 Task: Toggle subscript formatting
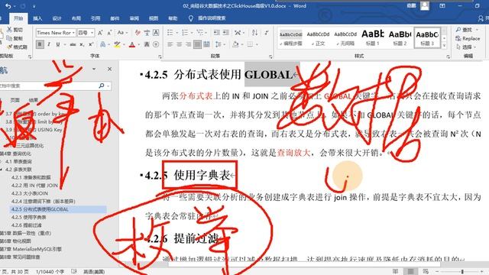coord(82,44)
